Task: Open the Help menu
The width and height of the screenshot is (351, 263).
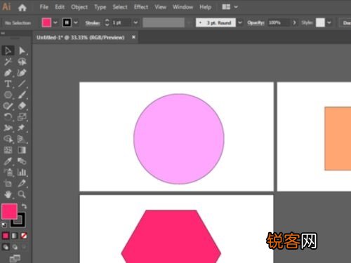Action: pos(205,7)
